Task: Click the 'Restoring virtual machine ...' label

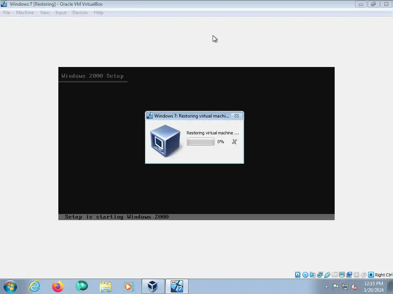Action: tap(213, 133)
